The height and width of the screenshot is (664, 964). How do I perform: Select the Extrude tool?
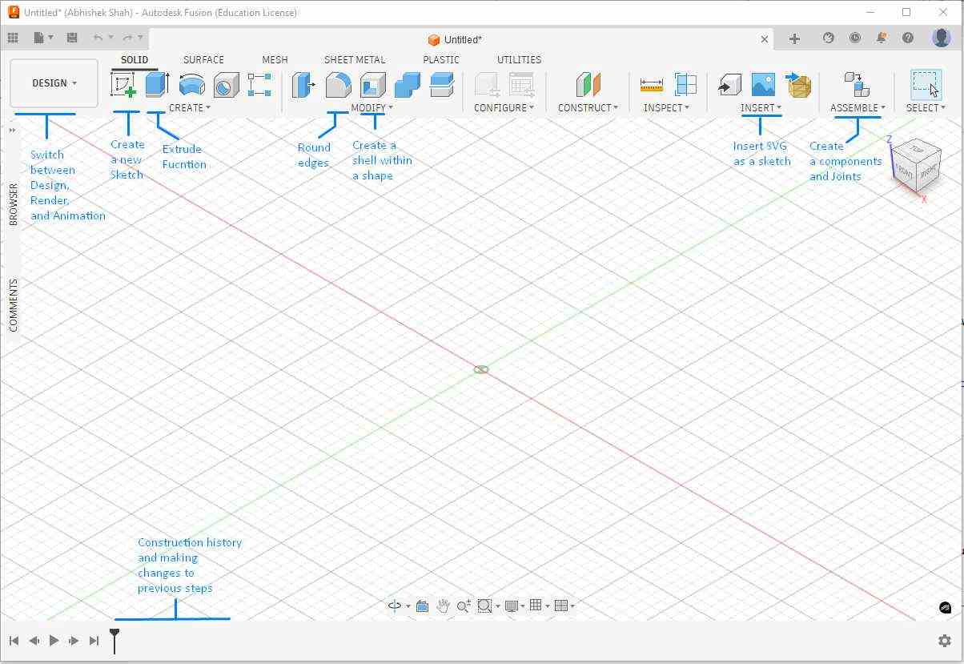tap(157, 84)
